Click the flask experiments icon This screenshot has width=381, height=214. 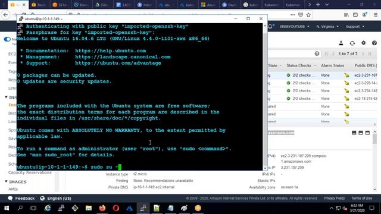[341, 43]
